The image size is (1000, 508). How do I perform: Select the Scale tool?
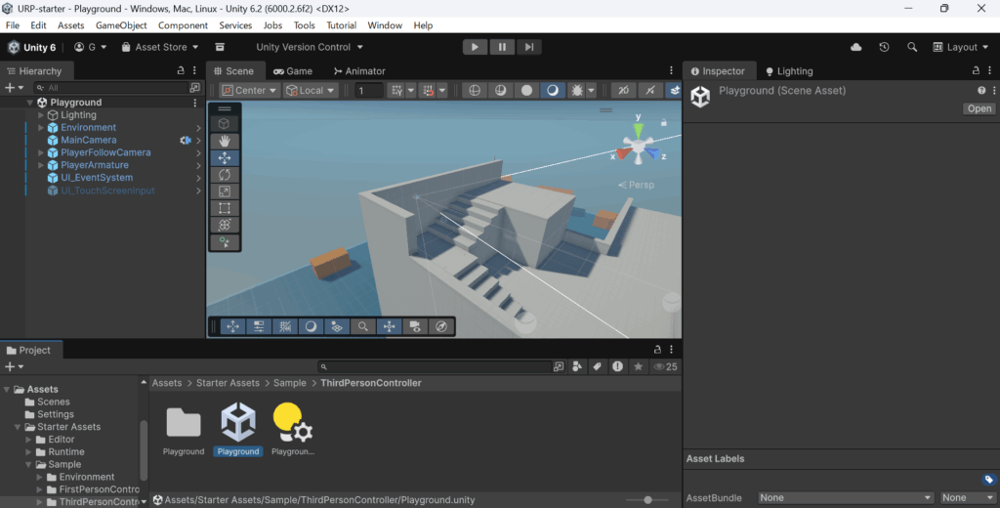[225, 191]
